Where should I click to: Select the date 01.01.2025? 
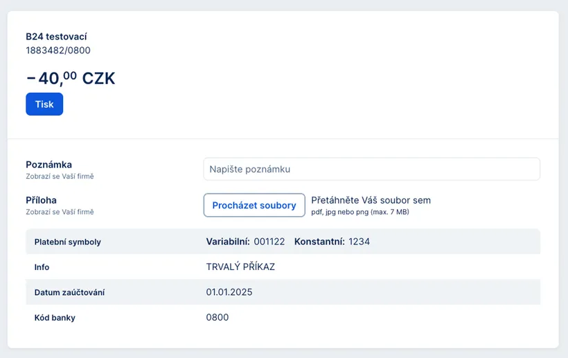click(x=229, y=292)
